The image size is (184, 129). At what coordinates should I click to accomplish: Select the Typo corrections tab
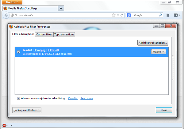point(64,34)
